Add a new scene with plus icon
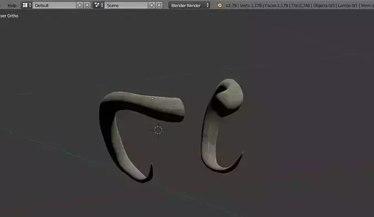 (152, 5)
